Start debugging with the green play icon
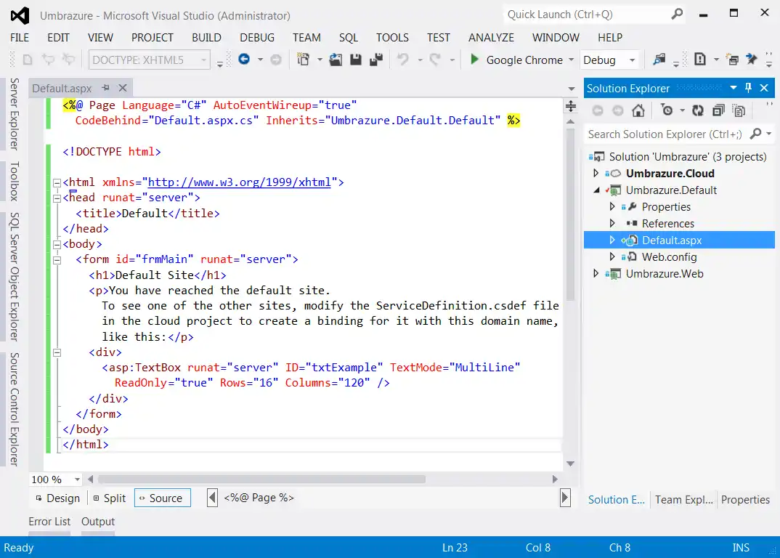The height and width of the screenshot is (558, 780). click(x=474, y=60)
